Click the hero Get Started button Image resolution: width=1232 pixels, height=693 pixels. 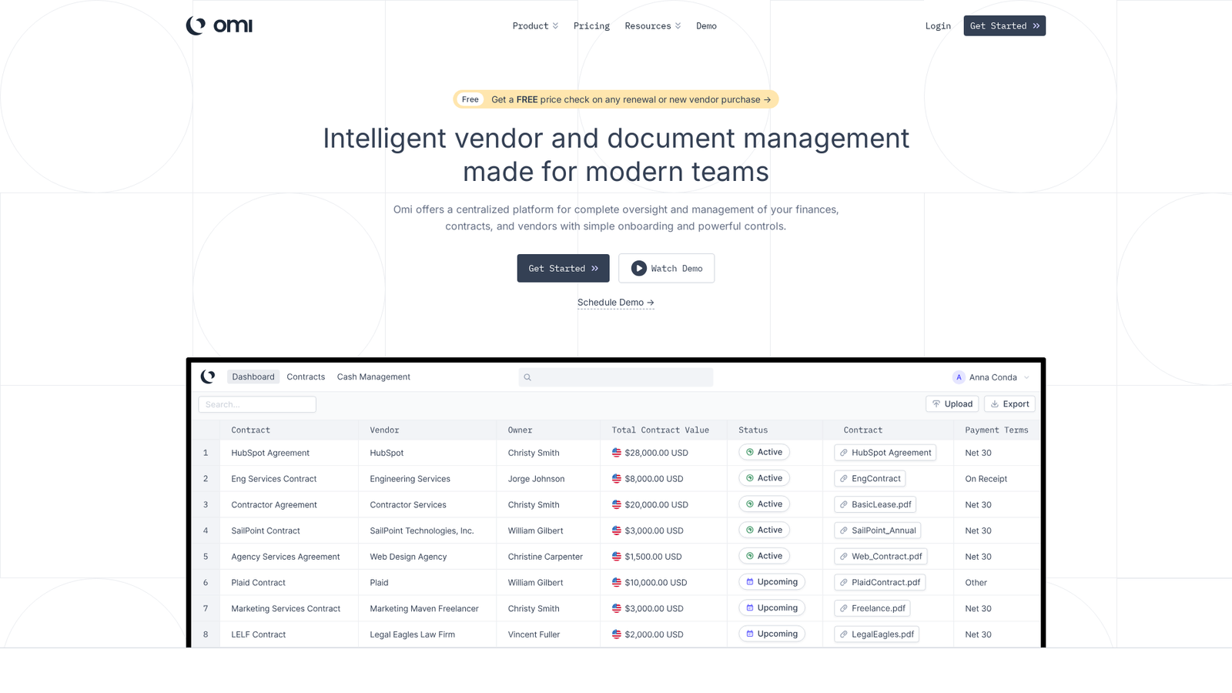click(x=563, y=268)
